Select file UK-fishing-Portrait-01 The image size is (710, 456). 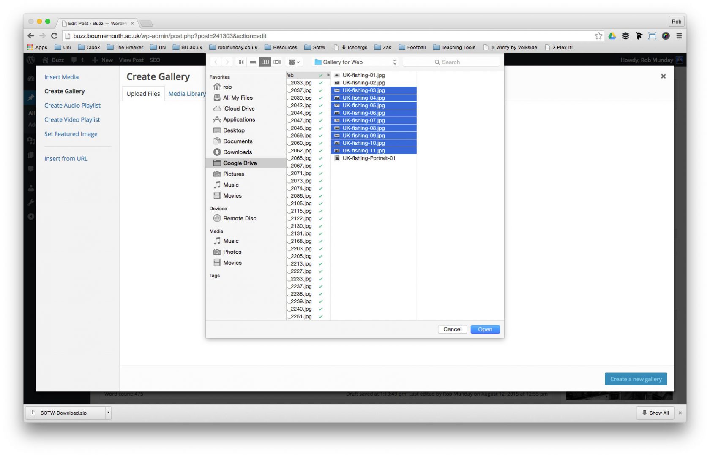[374, 158]
